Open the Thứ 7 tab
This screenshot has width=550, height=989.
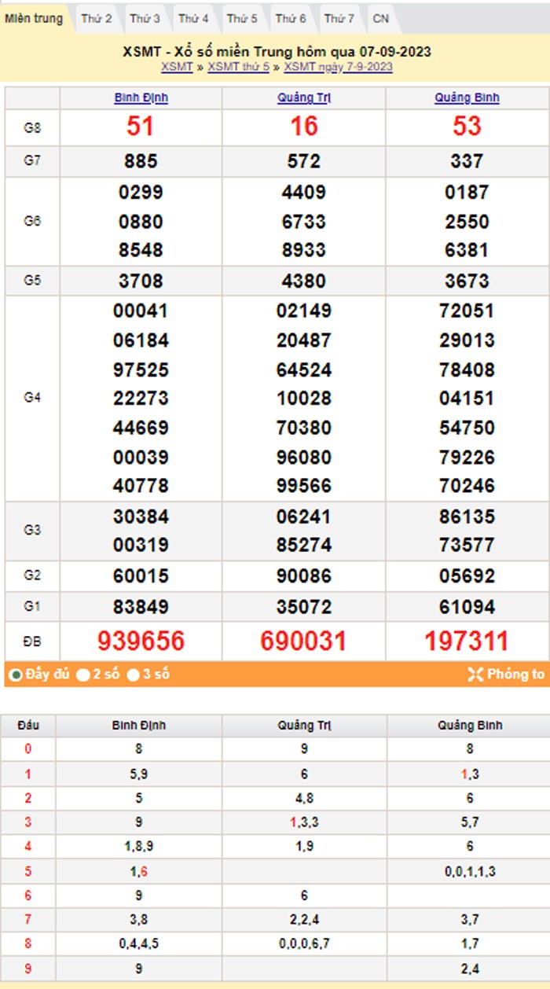click(339, 18)
